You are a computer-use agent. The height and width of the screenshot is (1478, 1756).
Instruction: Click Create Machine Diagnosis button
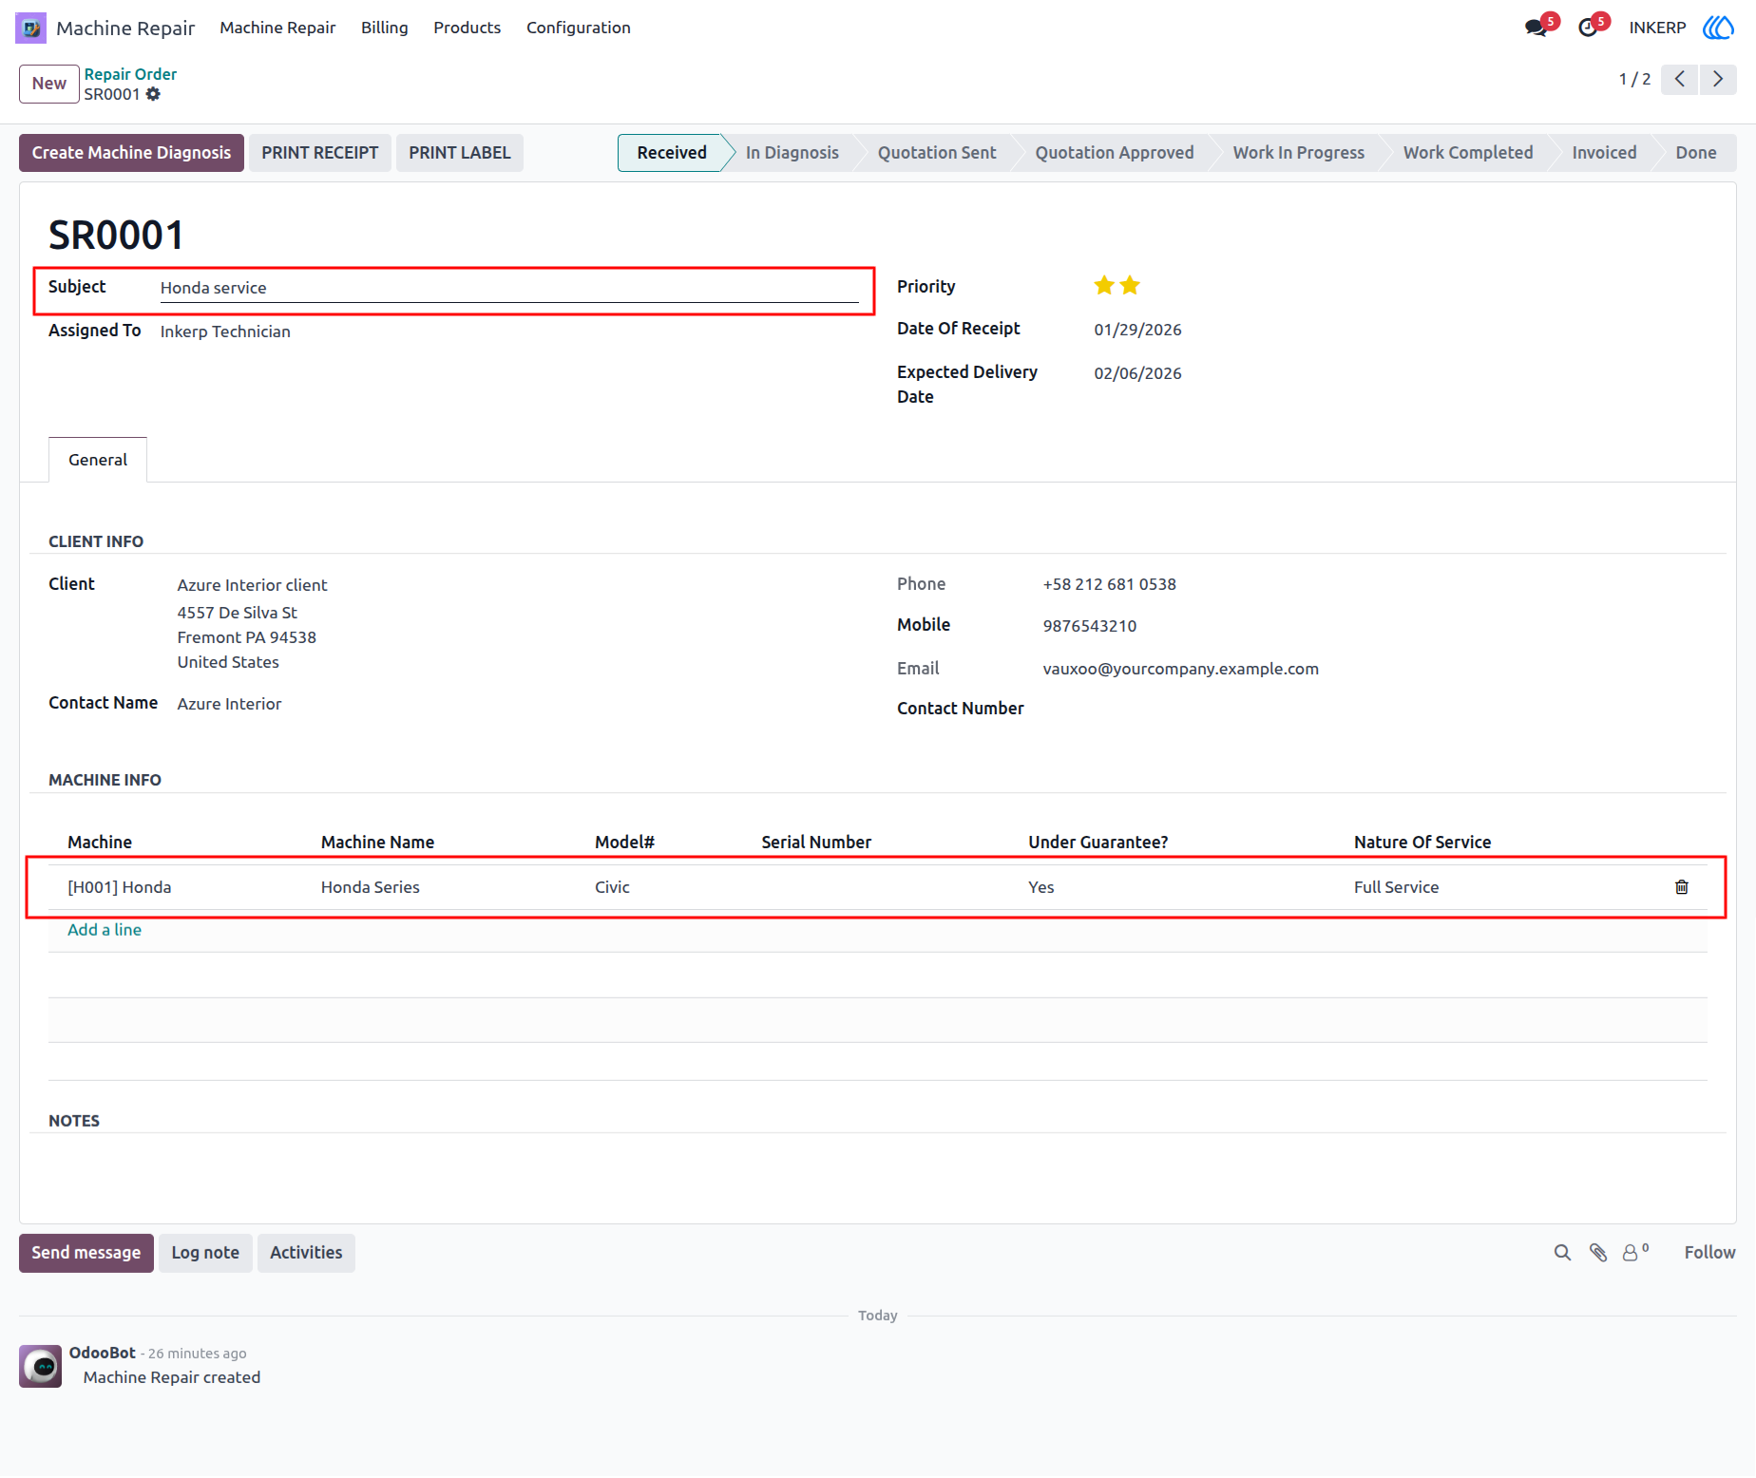[x=131, y=153]
